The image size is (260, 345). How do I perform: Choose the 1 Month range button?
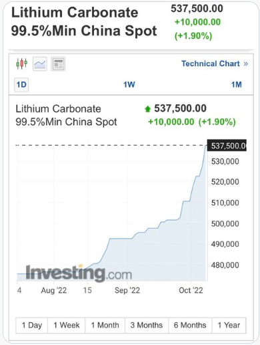tap(105, 325)
